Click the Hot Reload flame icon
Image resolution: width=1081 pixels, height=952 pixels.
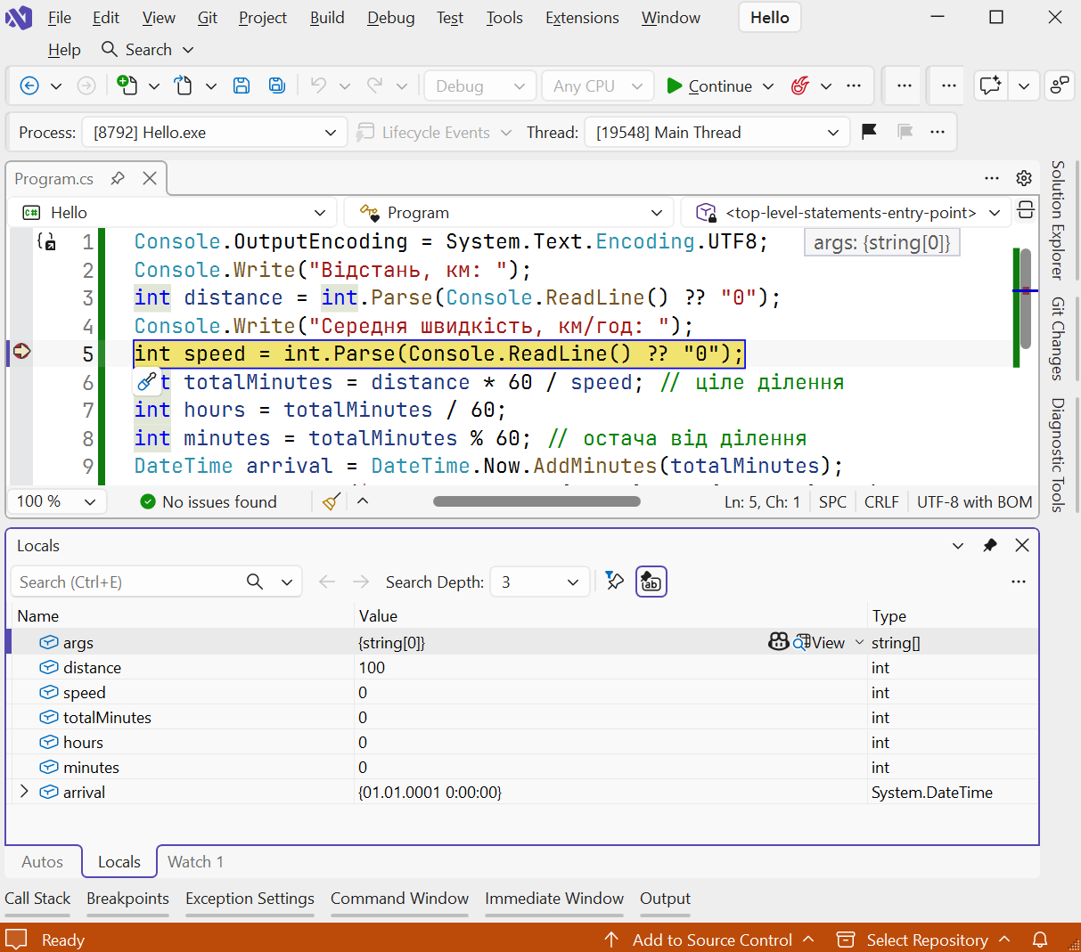[x=800, y=85]
